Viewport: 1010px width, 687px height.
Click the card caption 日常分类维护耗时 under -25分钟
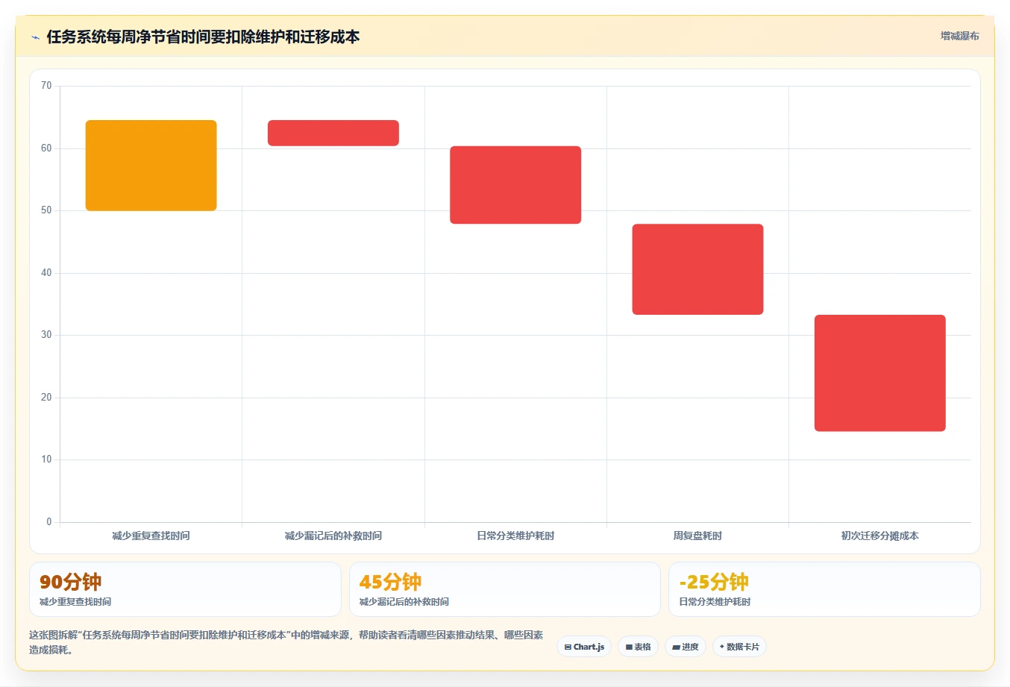(715, 602)
